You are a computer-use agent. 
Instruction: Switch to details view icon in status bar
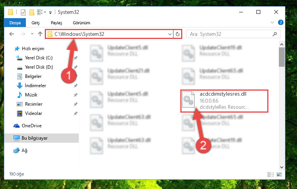point(271,174)
